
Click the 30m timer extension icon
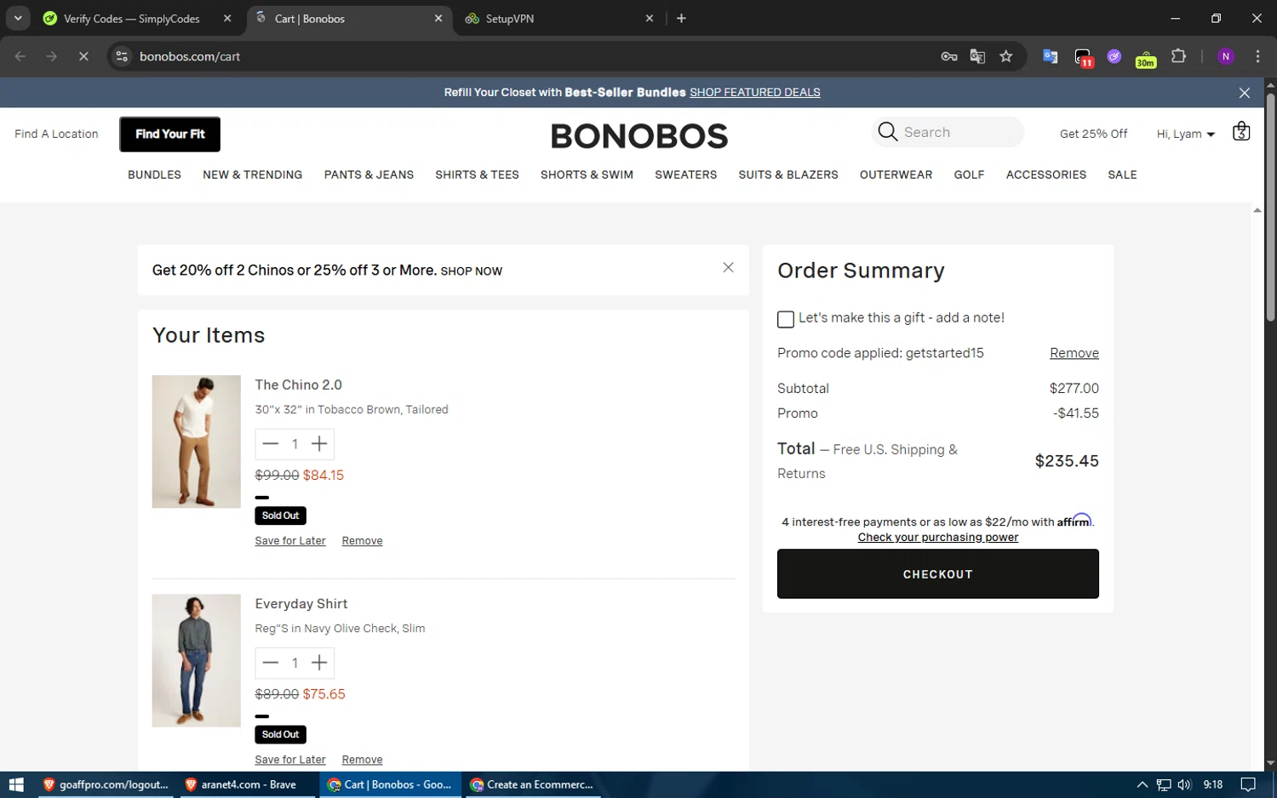pos(1146,57)
